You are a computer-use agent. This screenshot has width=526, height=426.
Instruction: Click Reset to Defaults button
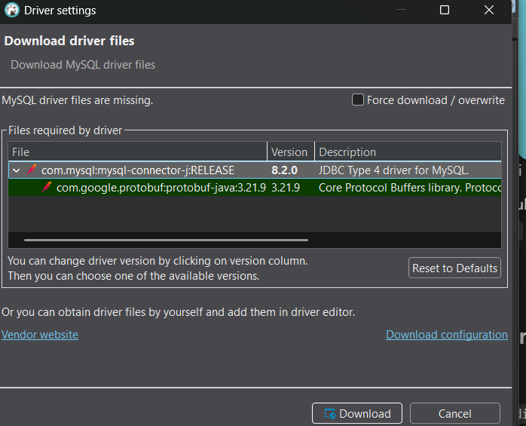454,268
